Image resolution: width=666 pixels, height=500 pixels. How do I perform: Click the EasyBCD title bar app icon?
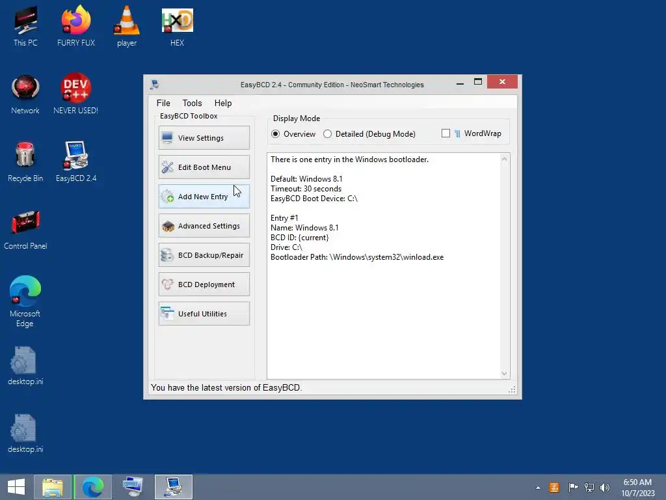tap(155, 84)
